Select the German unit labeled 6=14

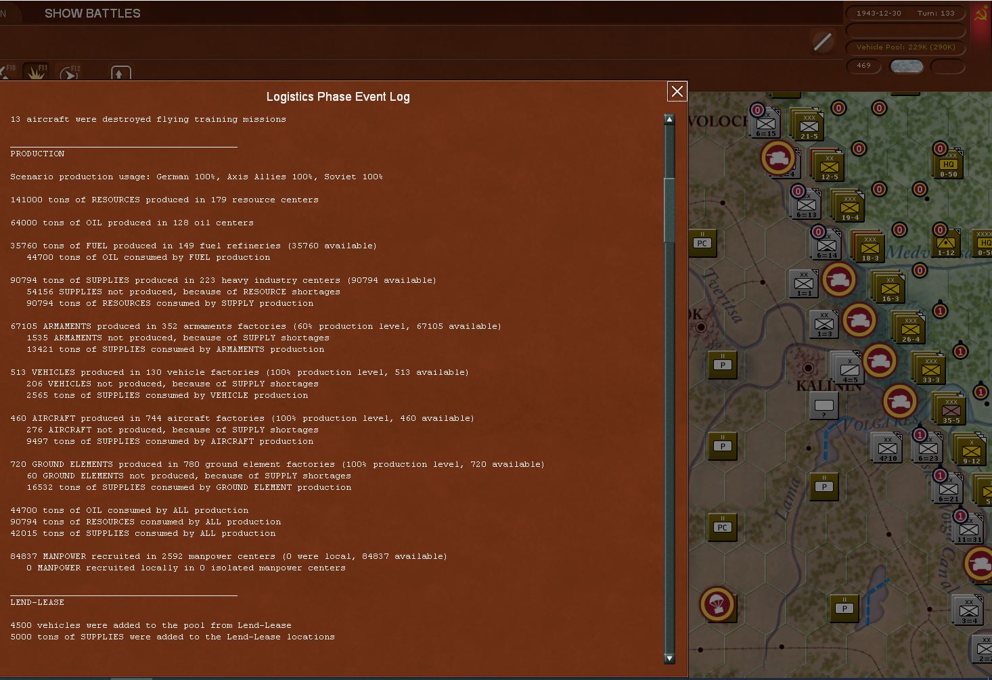[827, 245]
